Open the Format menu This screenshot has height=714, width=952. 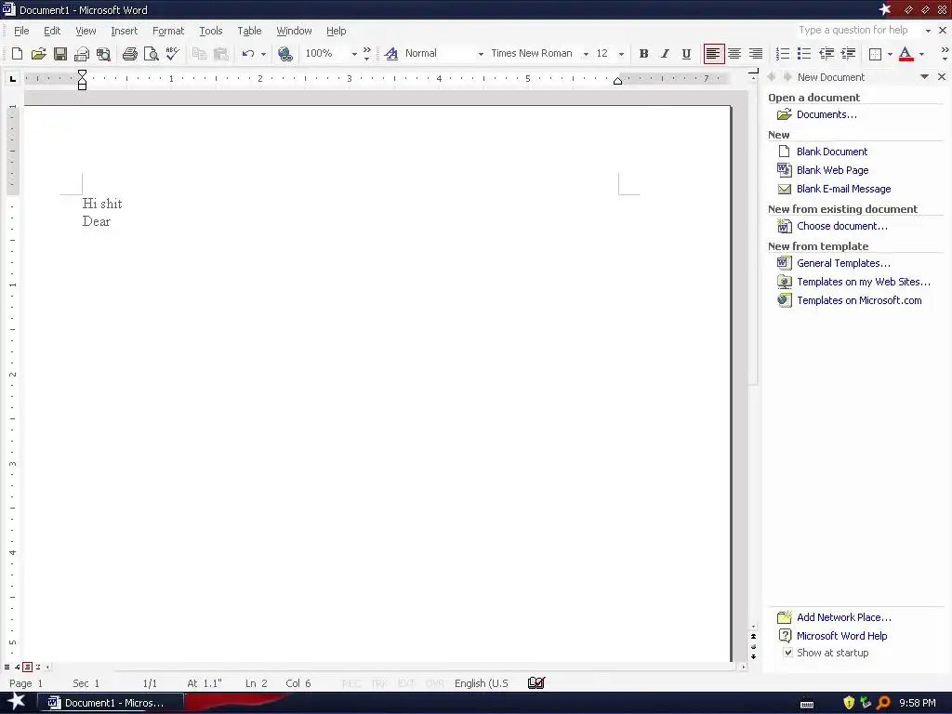point(168,31)
